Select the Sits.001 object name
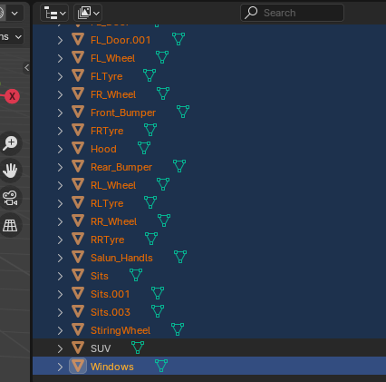The image size is (386, 382). click(111, 294)
